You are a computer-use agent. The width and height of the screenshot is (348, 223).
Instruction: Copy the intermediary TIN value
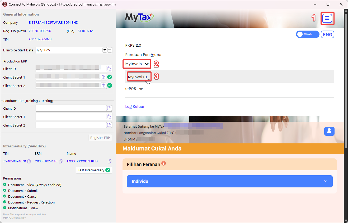pos(29,161)
